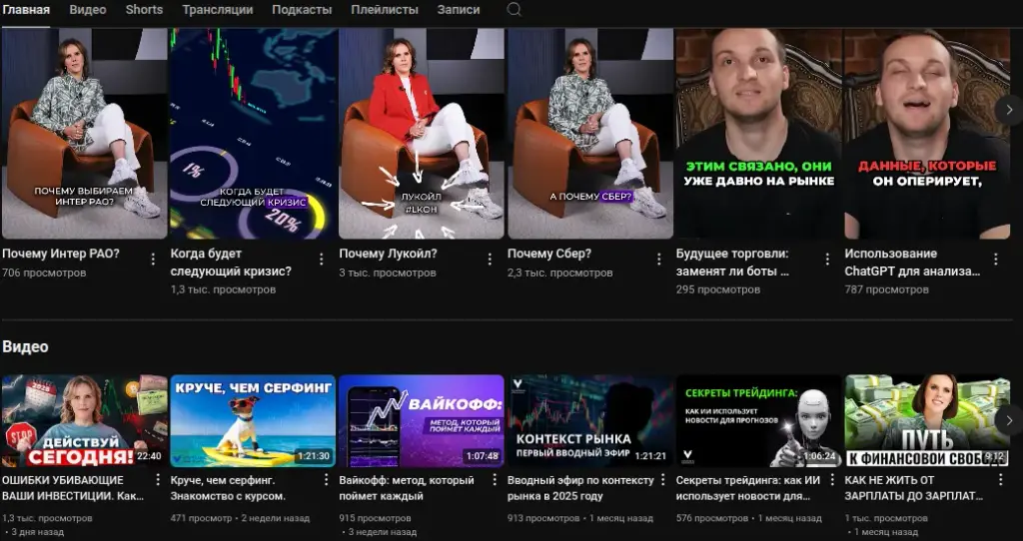Open three-dot menu for Когда будет следующий кризис?
1023x541 pixels.
[321, 260]
